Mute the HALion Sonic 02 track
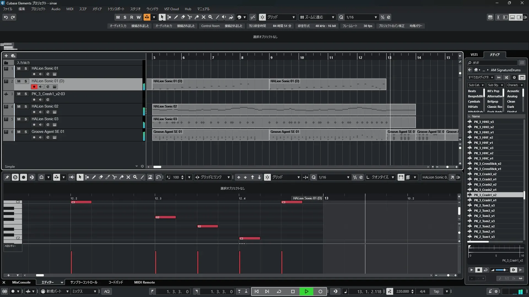The width and height of the screenshot is (529, 297). [19, 106]
